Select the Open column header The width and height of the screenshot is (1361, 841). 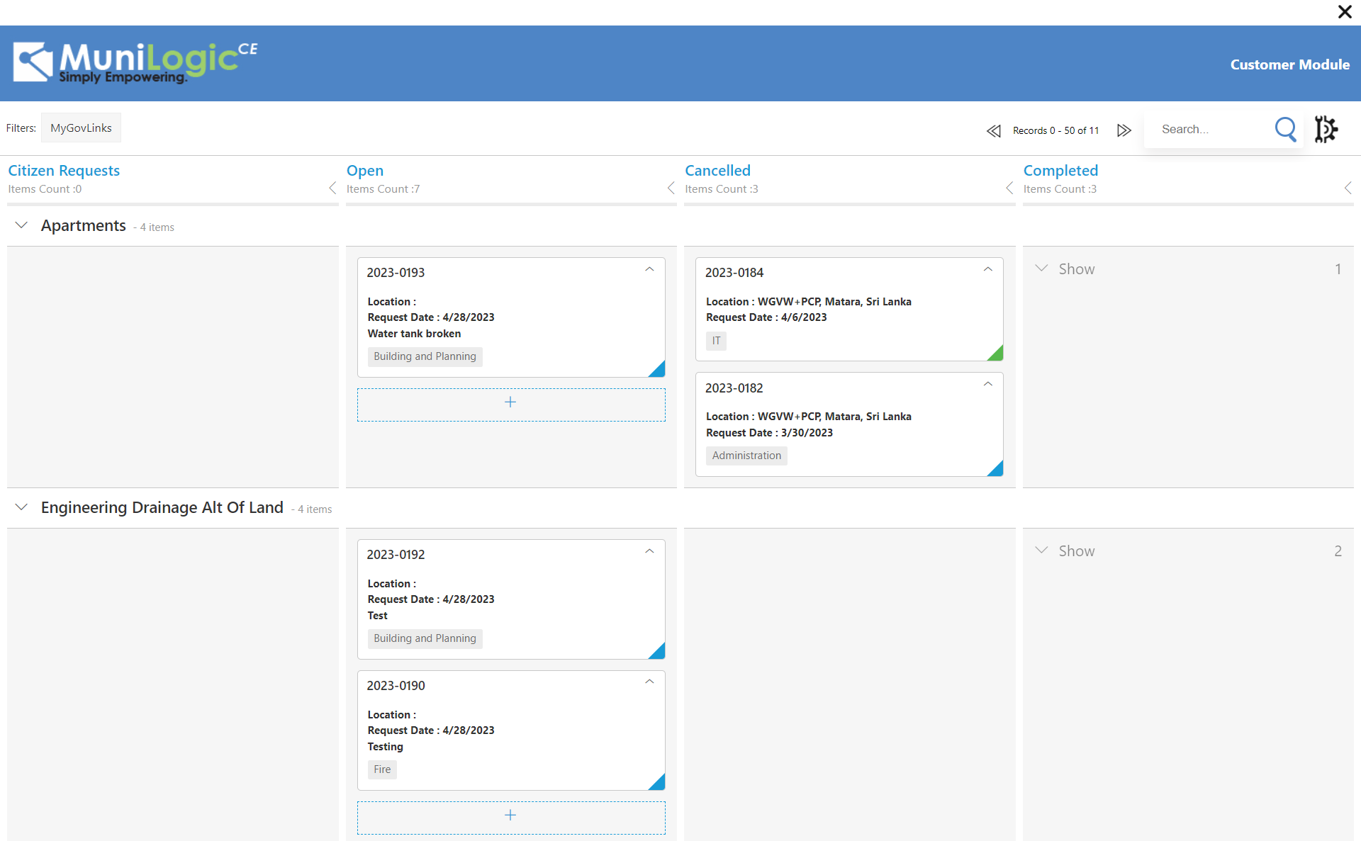pyautogui.click(x=365, y=170)
